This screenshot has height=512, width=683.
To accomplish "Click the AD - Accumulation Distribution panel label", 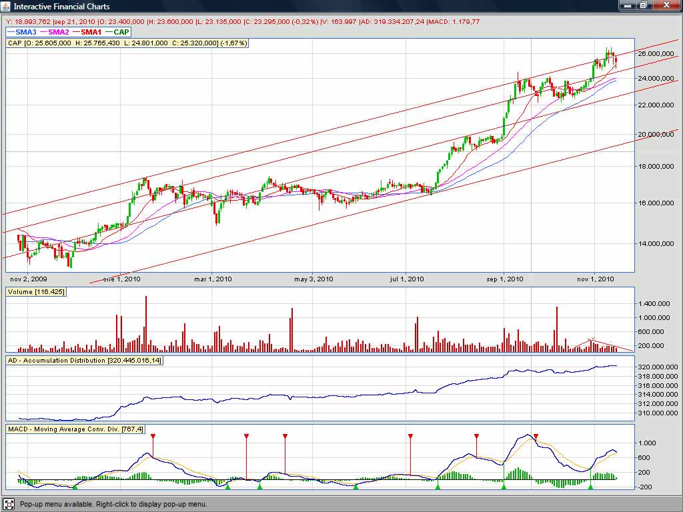I will 85,361.
